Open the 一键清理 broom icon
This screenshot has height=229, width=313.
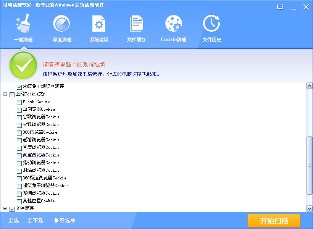tap(23, 24)
